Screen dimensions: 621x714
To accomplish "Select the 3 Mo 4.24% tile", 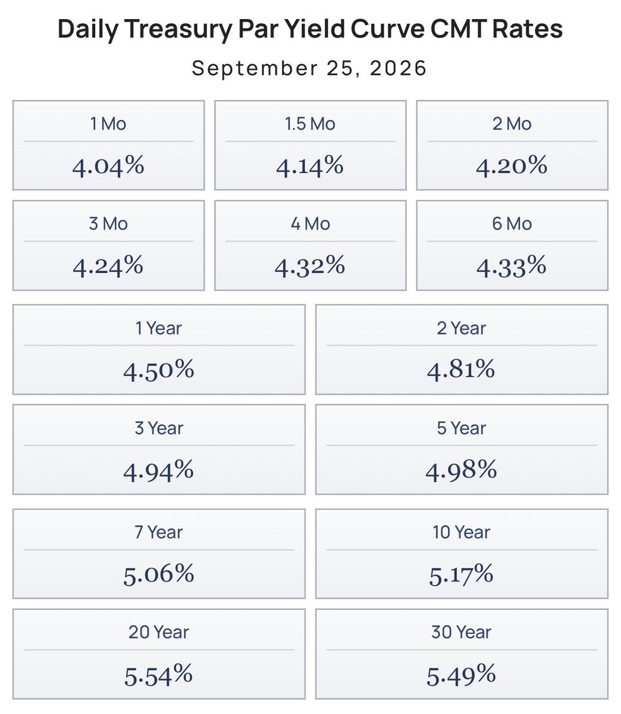I will click(x=108, y=245).
